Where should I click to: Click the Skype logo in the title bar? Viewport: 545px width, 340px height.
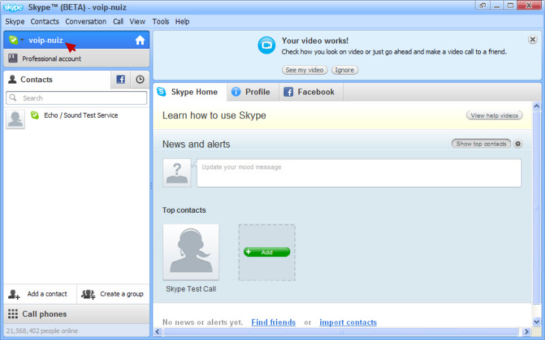tap(13, 7)
